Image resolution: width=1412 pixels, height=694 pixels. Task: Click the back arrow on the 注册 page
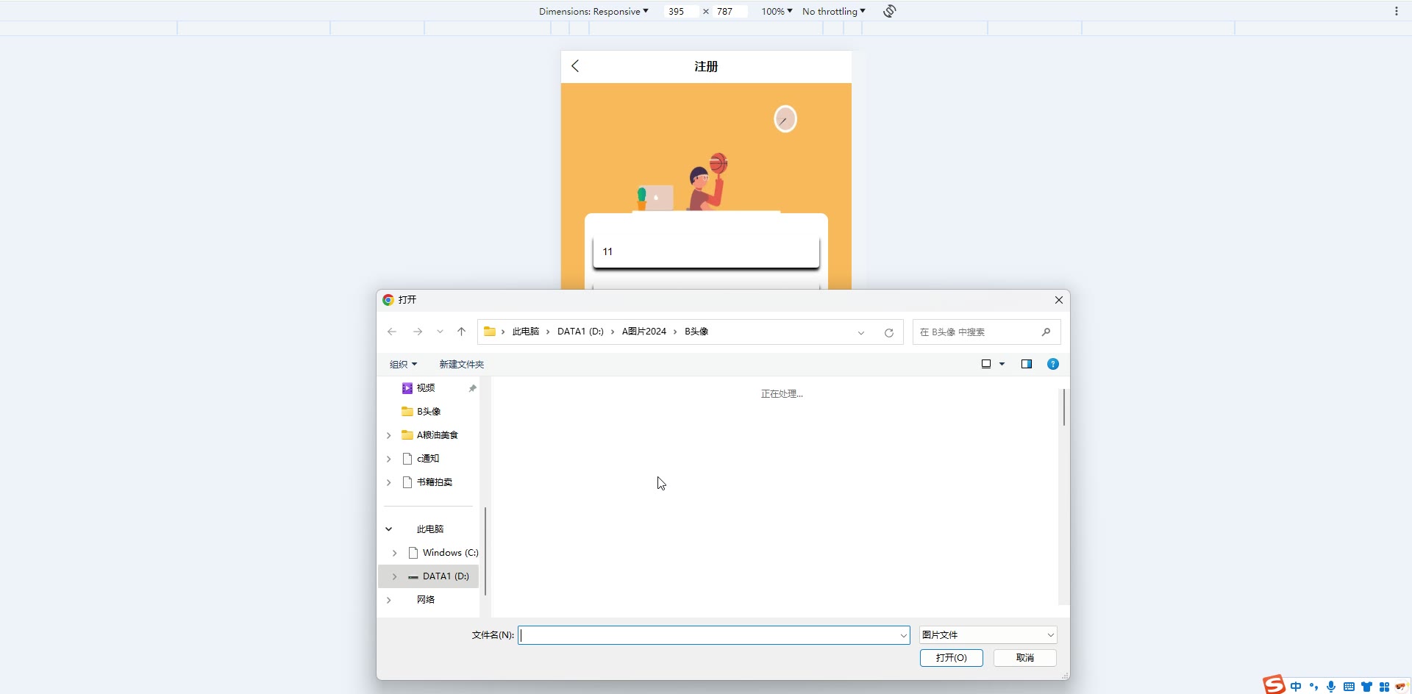[575, 66]
